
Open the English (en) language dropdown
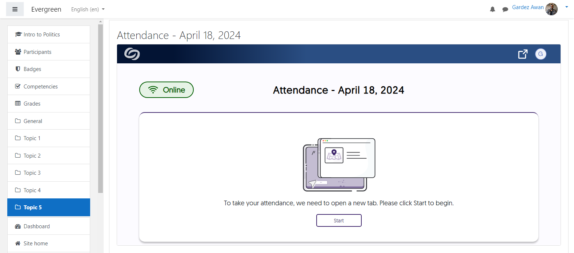point(88,9)
